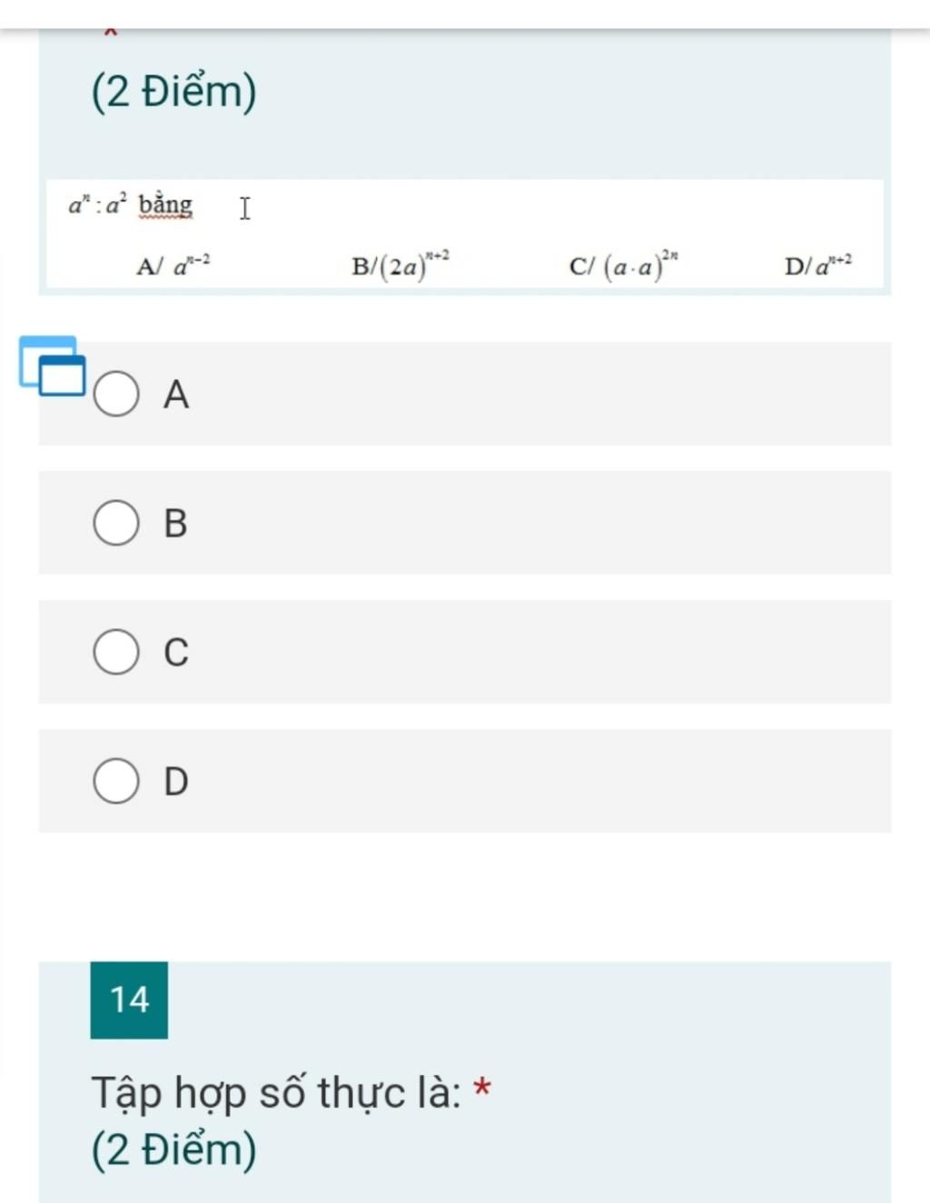The image size is (930, 1203).
Task: Click the question text Tập hợp số thực là
Action: coord(276,1092)
